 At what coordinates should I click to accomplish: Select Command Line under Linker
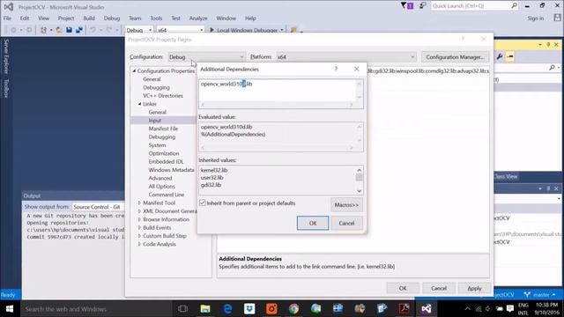167,195
